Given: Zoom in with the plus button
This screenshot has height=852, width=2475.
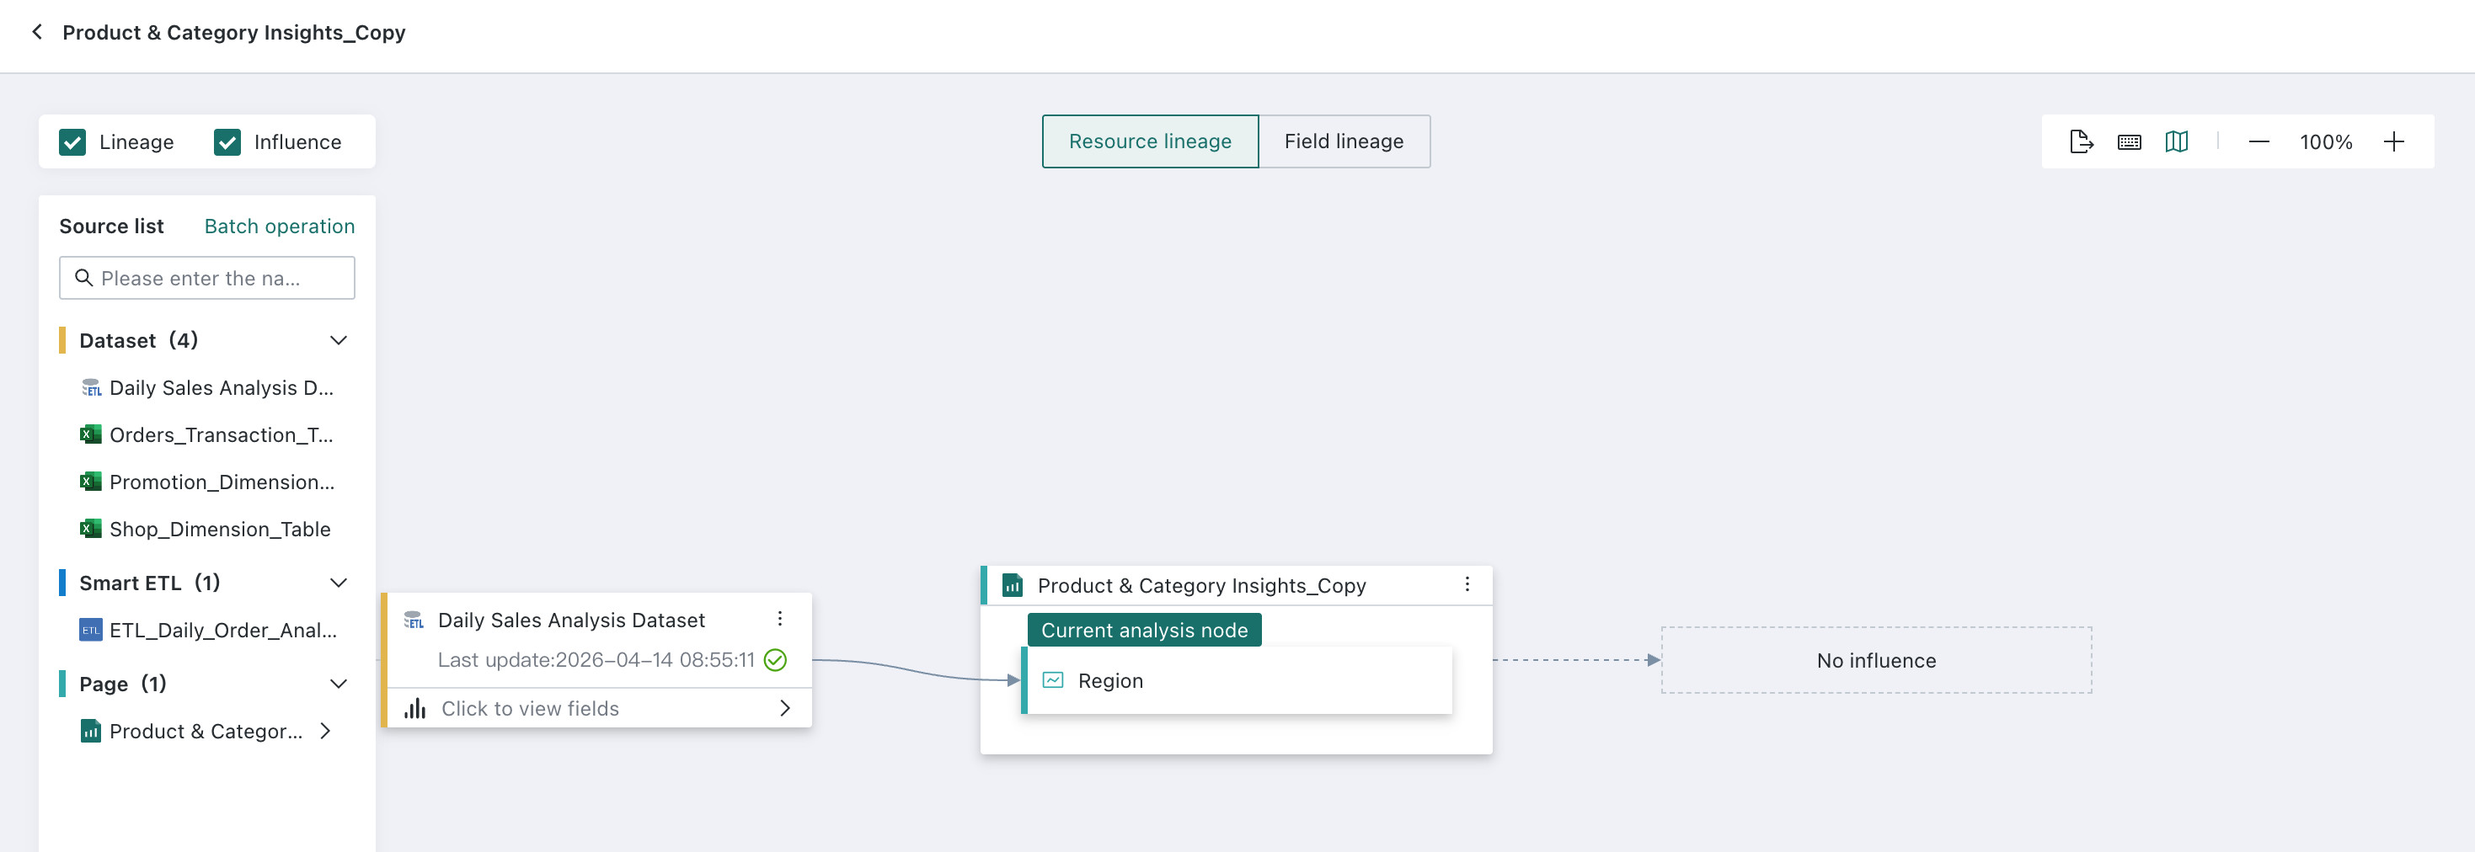Looking at the screenshot, I should 2393,142.
